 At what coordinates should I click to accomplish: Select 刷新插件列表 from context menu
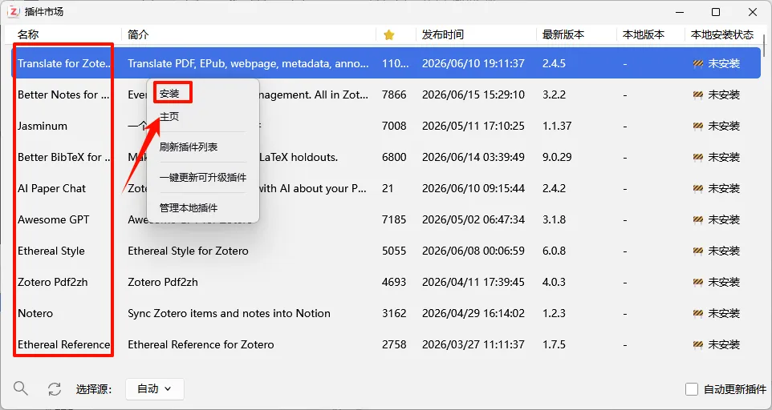coord(189,147)
